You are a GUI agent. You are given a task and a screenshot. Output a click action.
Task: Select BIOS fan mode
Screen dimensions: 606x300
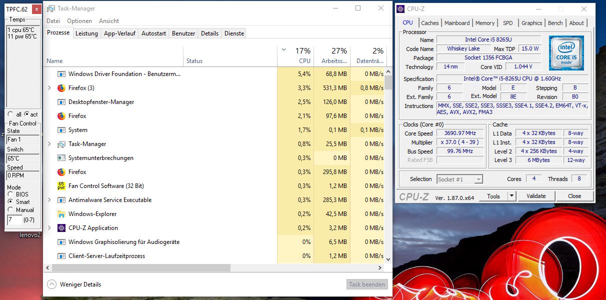point(10,194)
